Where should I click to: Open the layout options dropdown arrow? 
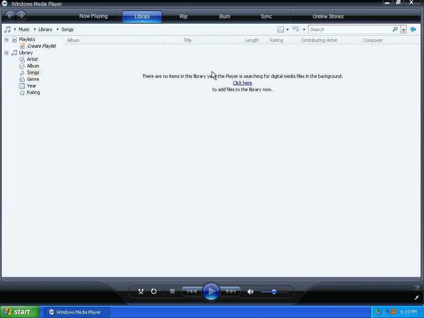(x=287, y=29)
